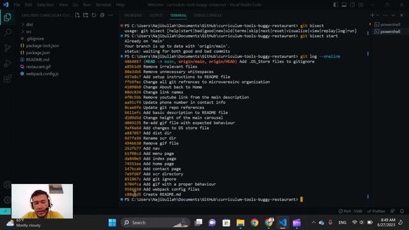Open the weather widget Mostly cloudy
Image resolution: width=409 pixels, height=230 pixels.
24,223
